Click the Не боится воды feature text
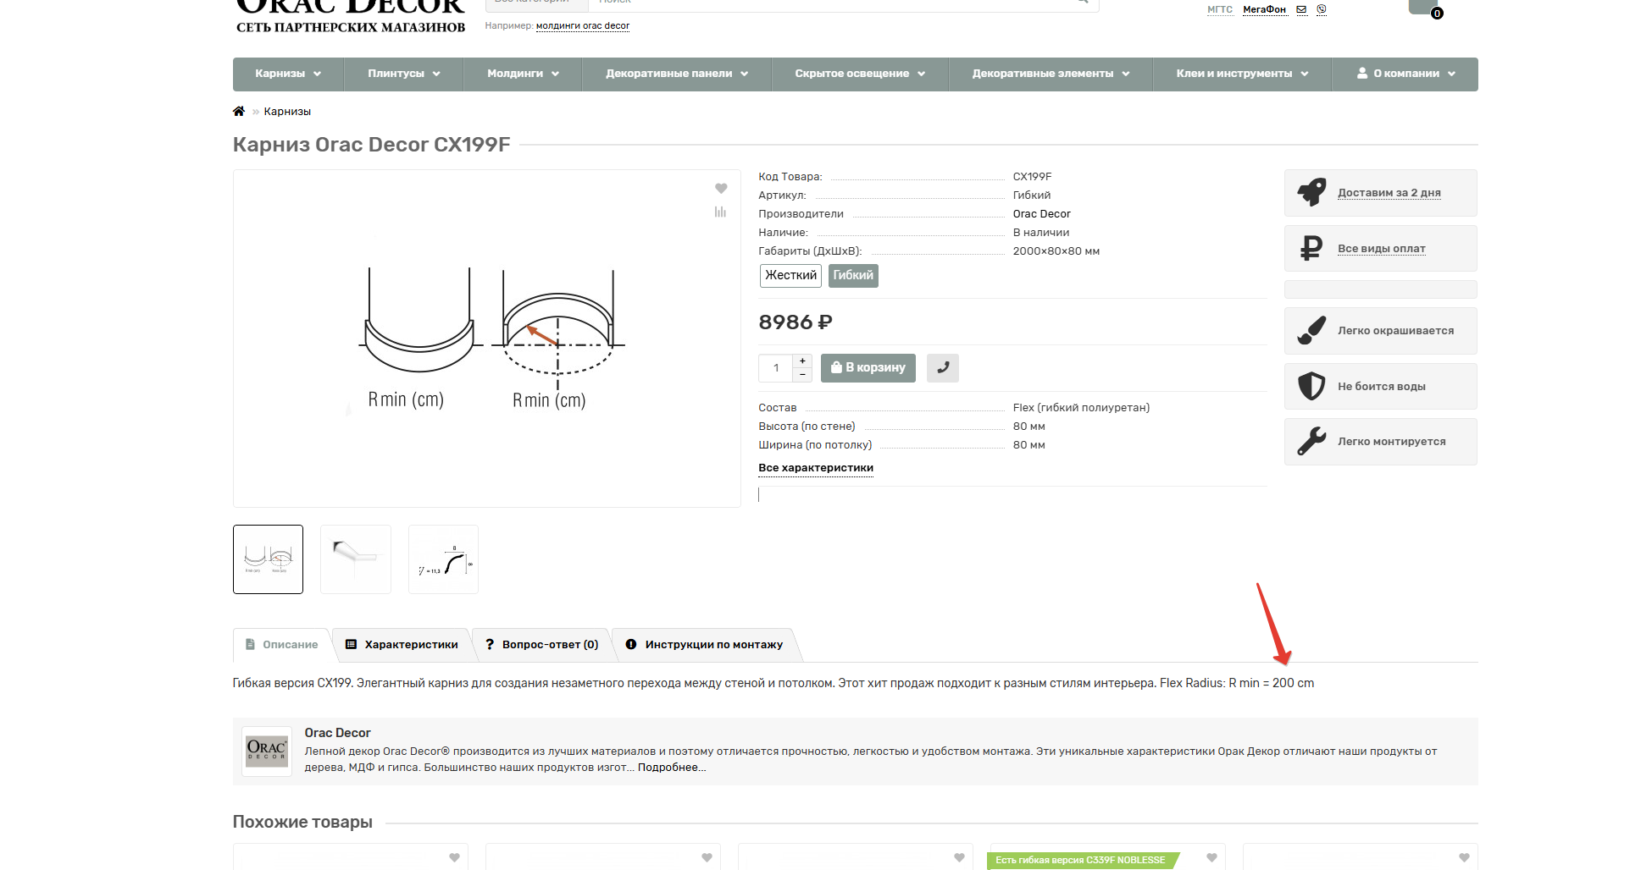The image size is (1641, 870). pyautogui.click(x=1382, y=387)
